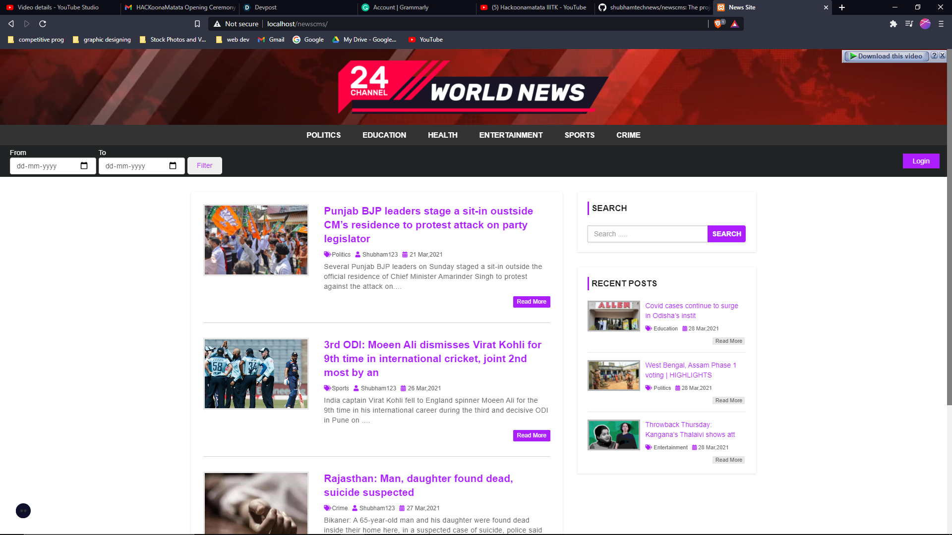Open the Brave shields icon
This screenshot has height=535, width=952.
coord(717,24)
